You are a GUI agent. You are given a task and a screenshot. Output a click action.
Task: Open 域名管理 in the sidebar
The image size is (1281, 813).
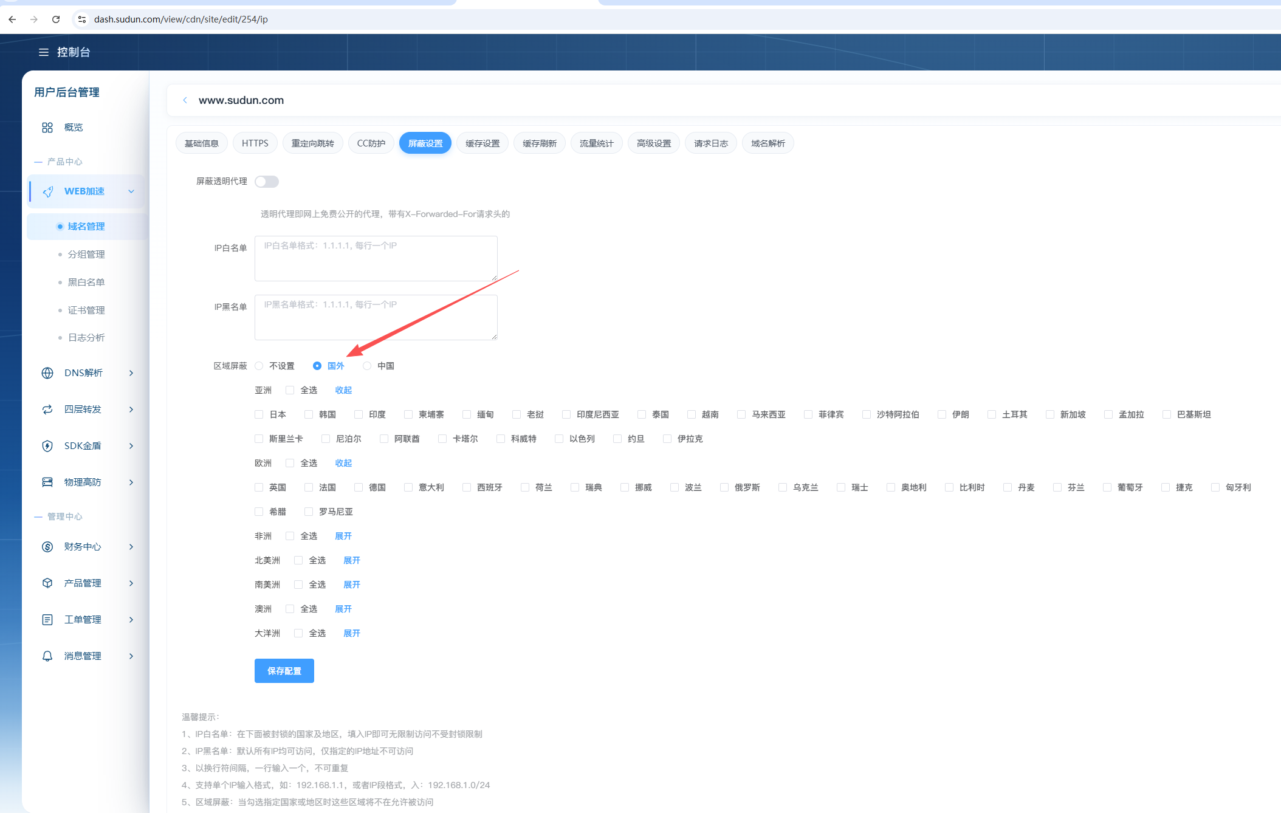[88, 227]
